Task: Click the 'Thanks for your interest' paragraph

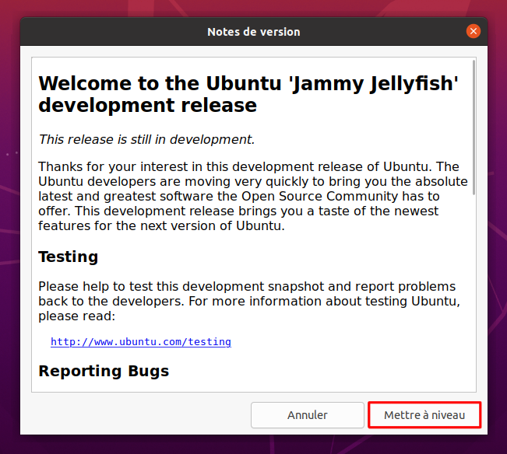Action: point(253,196)
